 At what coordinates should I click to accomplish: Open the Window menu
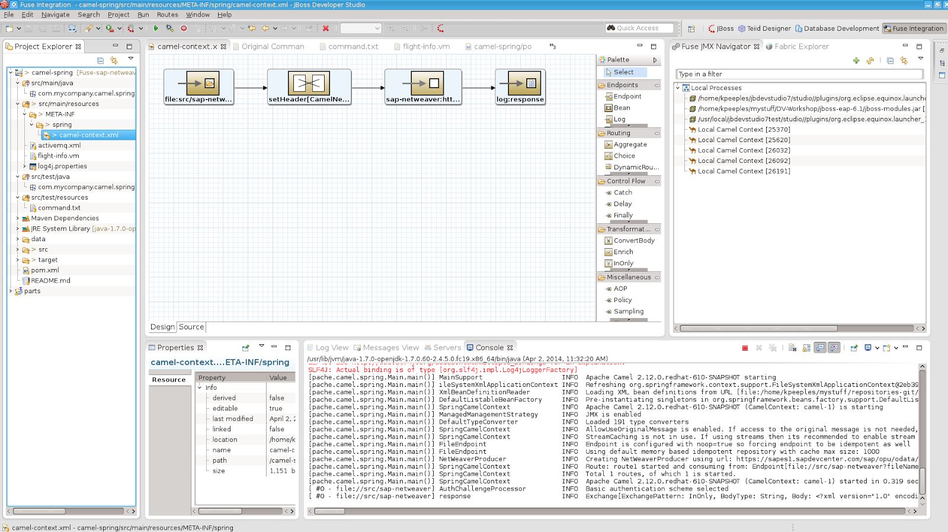click(198, 15)
